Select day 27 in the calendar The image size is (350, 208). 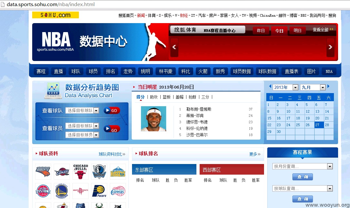tap(319, 125)
